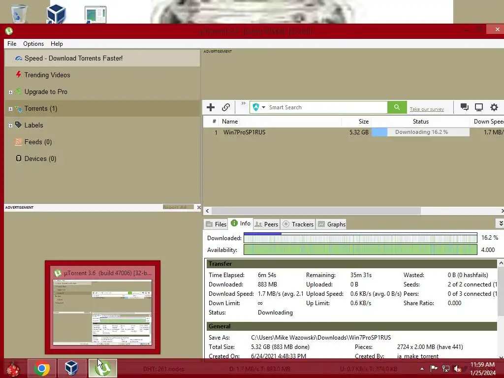Open the Options menu
The image size is (504, 378).
33,44
